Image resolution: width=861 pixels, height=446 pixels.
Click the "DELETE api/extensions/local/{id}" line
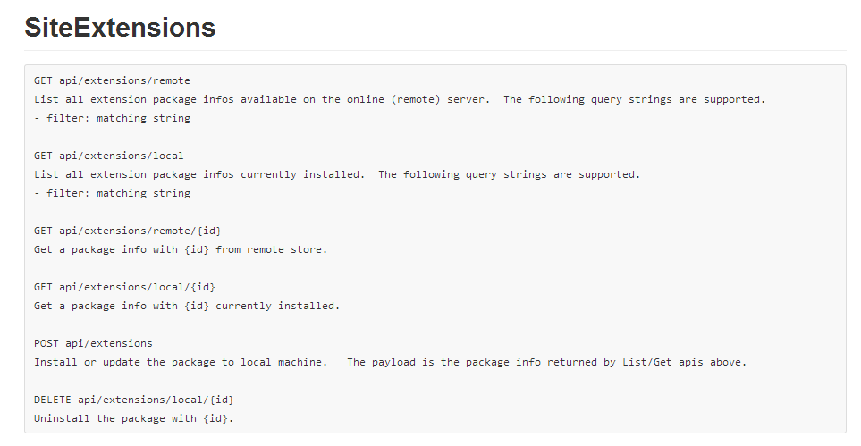[x=134, y=400]
